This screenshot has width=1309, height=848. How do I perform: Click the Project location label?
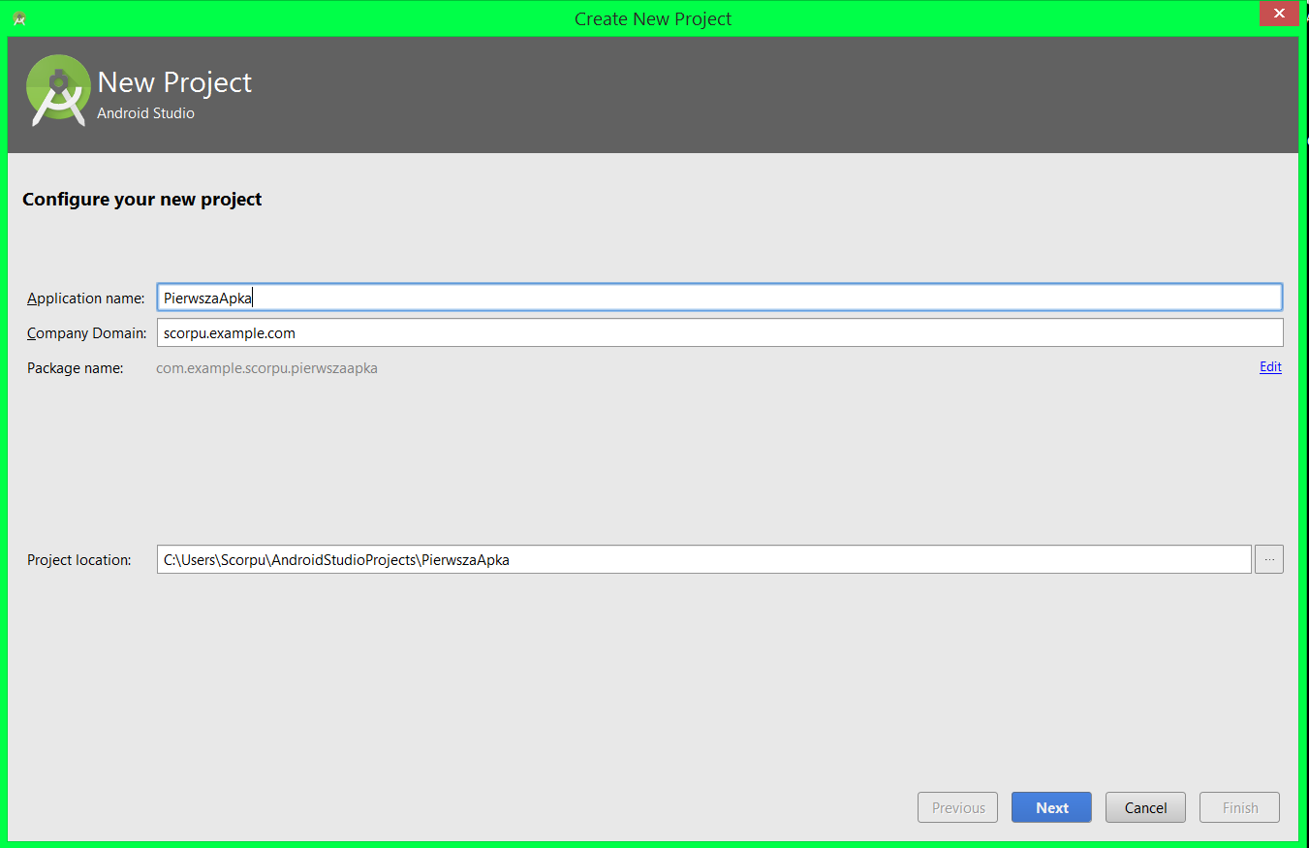coord(79,560)
